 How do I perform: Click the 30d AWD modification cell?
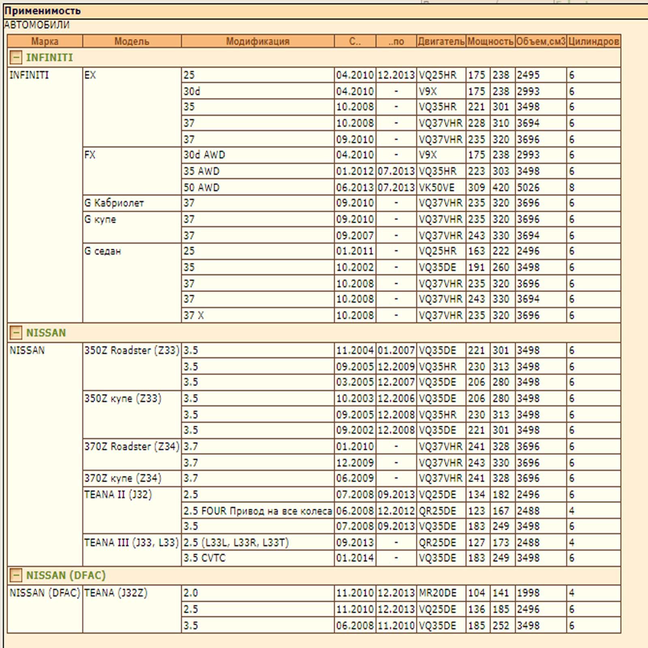click(258, 155)
